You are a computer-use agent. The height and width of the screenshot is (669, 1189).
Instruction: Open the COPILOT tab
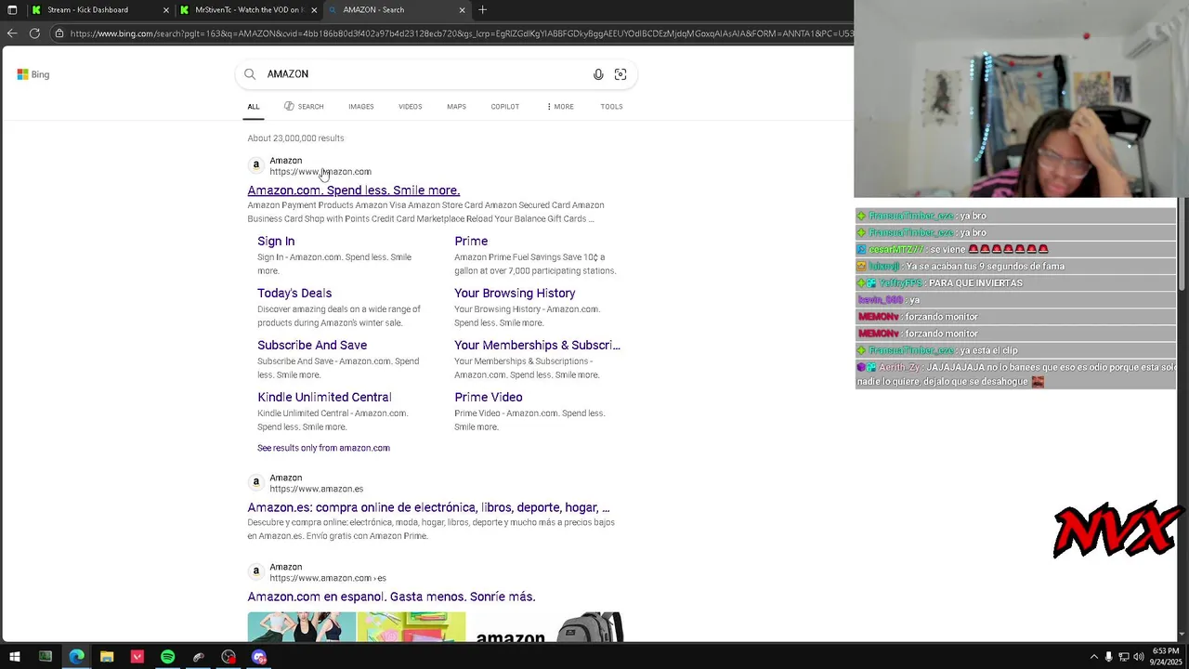(505, 107)
